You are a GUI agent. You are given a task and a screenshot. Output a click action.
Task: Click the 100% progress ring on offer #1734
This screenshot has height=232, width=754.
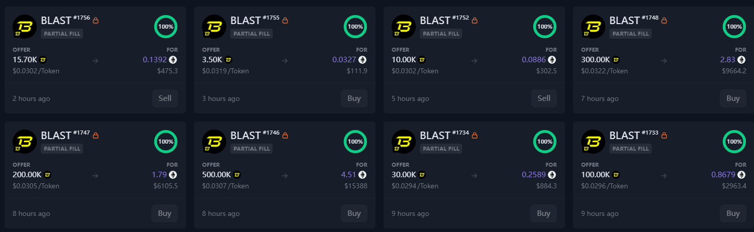(x=544, y=142)
